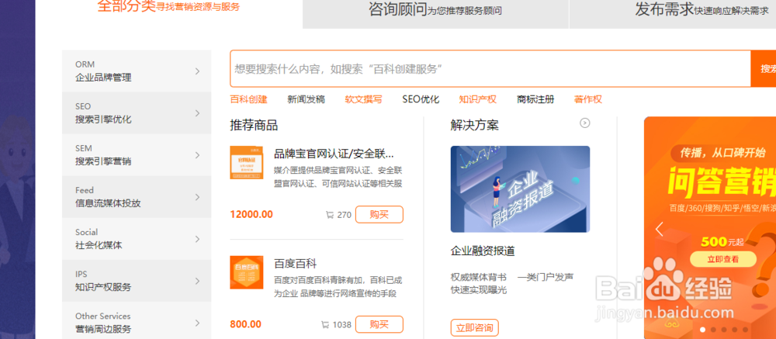776x339 pixels.
Task: Click 购买 for the 800.00 product
Action: tap(379, 324)
